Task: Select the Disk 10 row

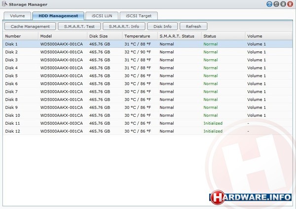Action: tap(148, 115)
